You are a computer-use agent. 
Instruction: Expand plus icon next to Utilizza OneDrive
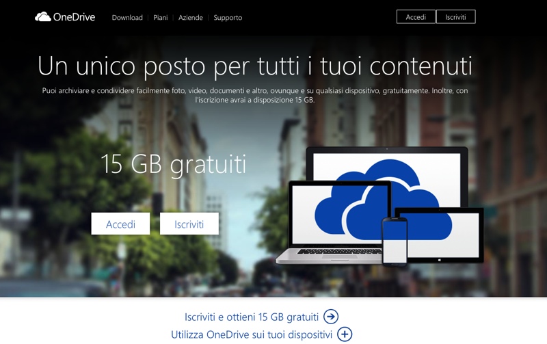(345, 334)
